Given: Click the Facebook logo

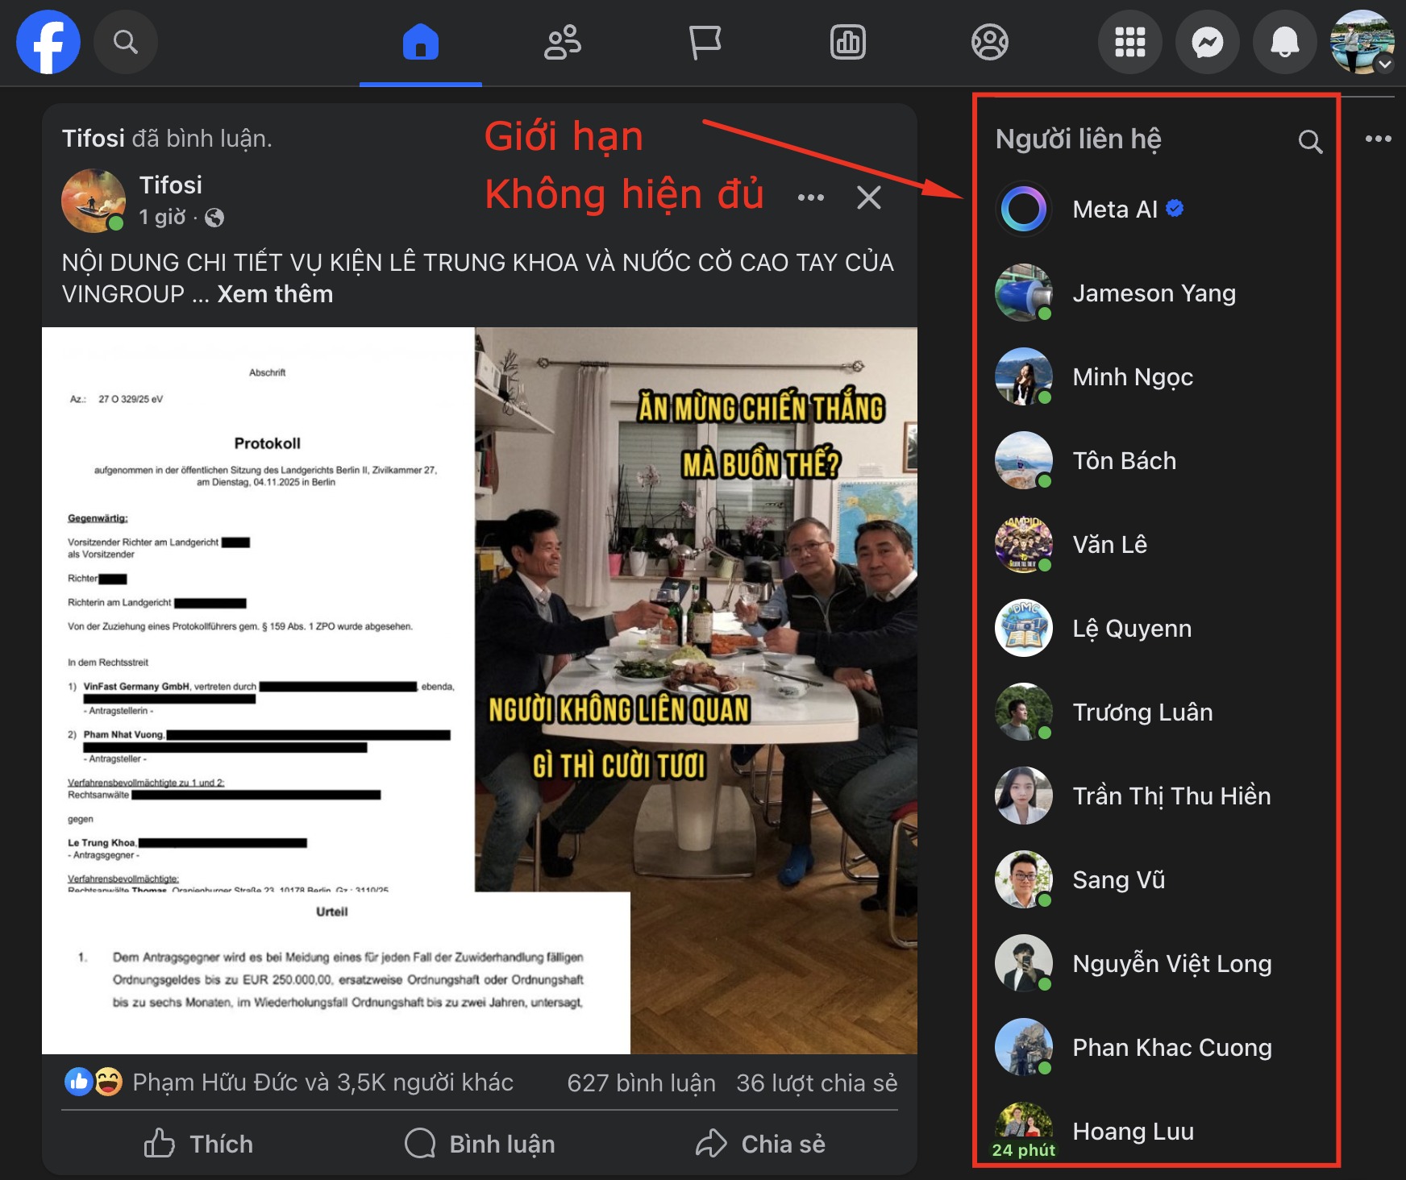Looking at the screenshot, I should pyautogui.click(x=48, y=42).
